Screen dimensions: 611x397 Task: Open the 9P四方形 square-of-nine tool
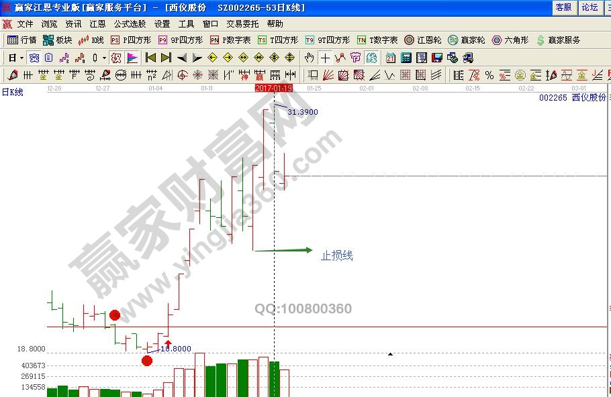[178, 39]
